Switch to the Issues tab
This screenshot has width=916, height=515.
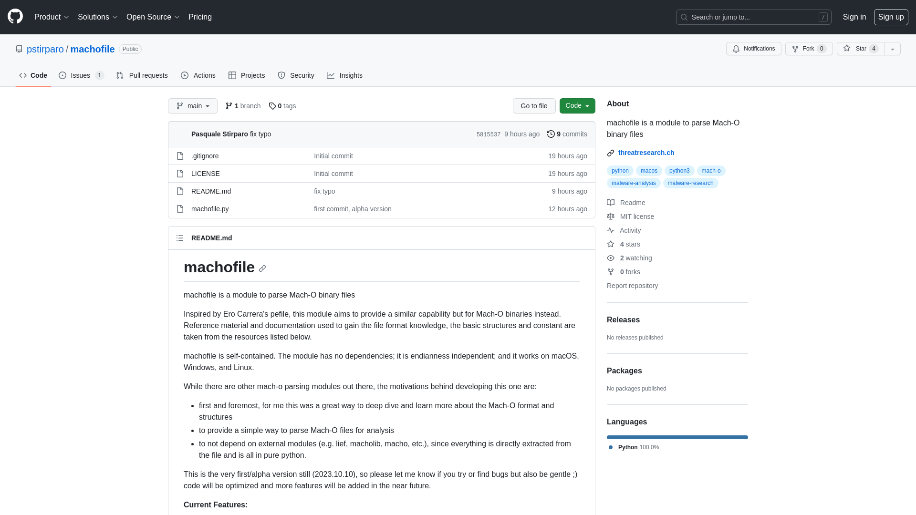(82, 75)
